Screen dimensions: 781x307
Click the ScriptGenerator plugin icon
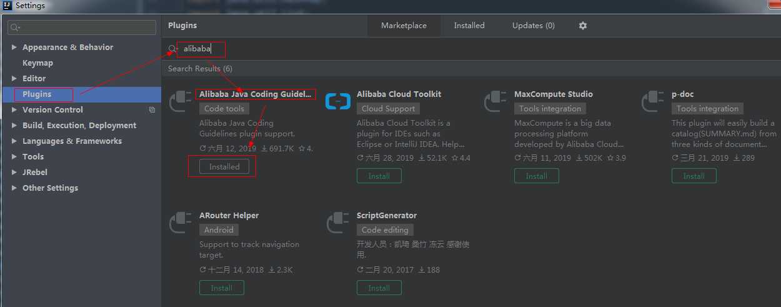[x=338, y=223]
